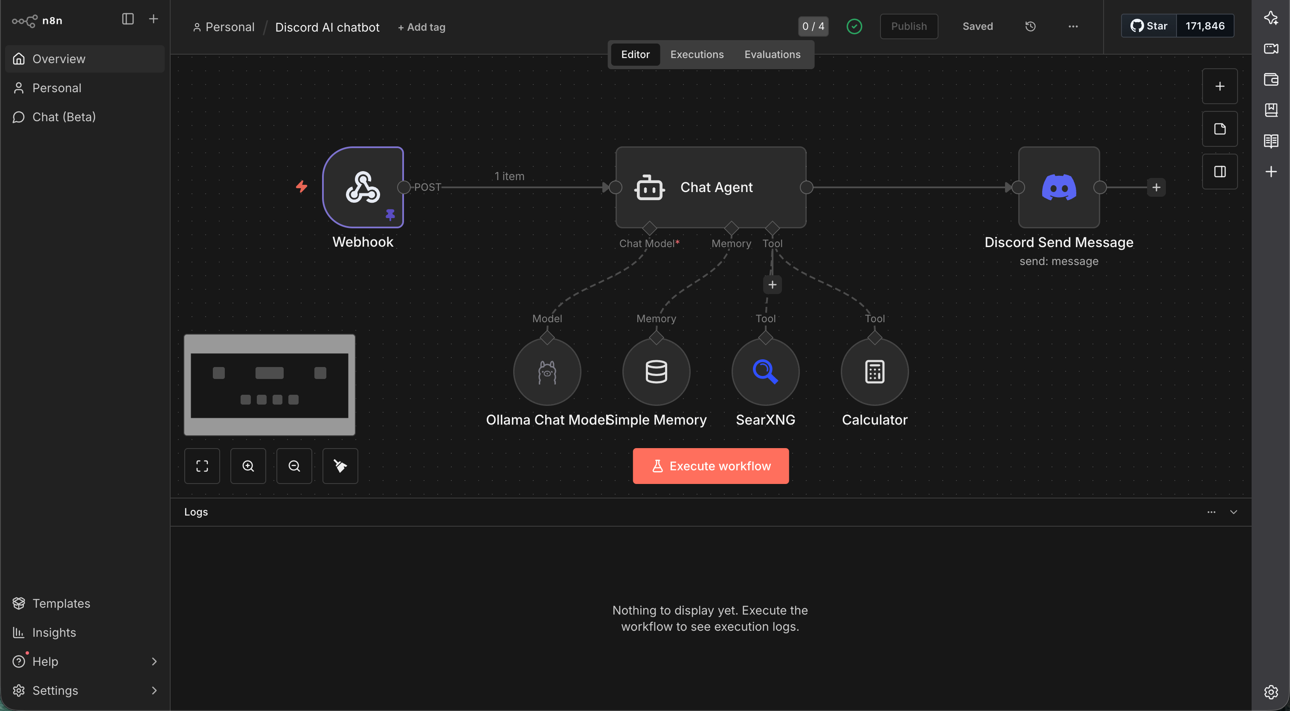Click the Ollama Chat Model node
The height and width of the screenshot is (711, 1290).
[x=547, y=372]
